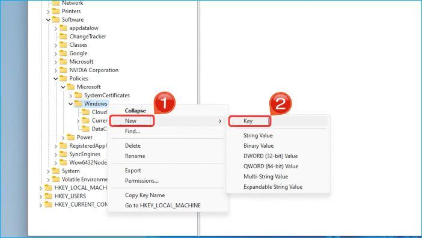This screenshot has width=422, height=238.
Task: Collapse Microsoft key under Policies
Action: (63, 87)
